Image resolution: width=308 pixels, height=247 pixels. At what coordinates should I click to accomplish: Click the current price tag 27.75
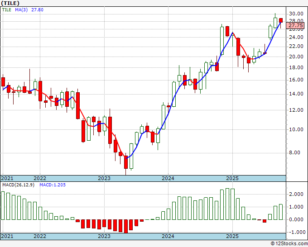point(296,25)
